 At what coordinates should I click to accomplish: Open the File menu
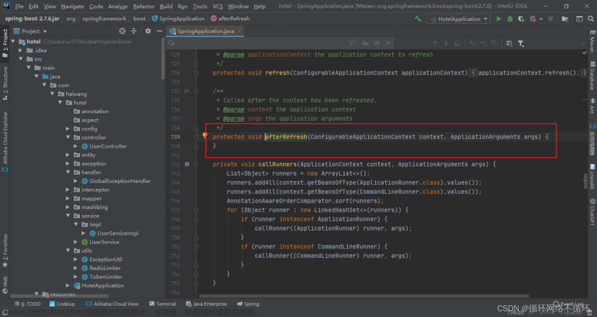[20, 6]
